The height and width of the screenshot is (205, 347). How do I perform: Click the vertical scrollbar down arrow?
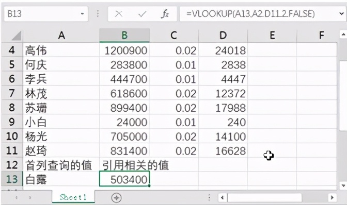pyautogui.click(x=343, y=185)
